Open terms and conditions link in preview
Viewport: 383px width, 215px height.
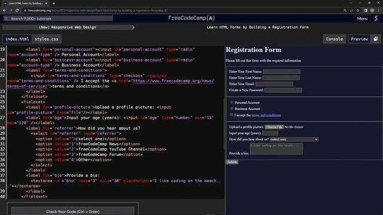click(266, 115)
